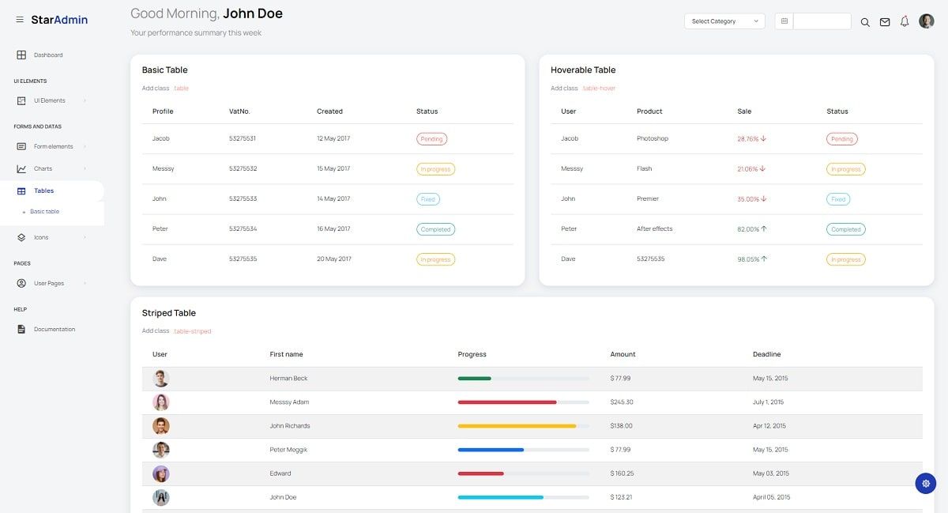Click the Form elements icon

click(x=20, y=145)
